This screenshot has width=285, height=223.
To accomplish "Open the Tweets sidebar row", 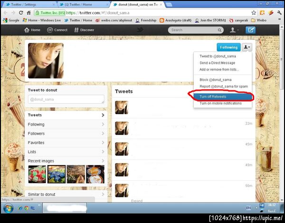I will point(66,115).
